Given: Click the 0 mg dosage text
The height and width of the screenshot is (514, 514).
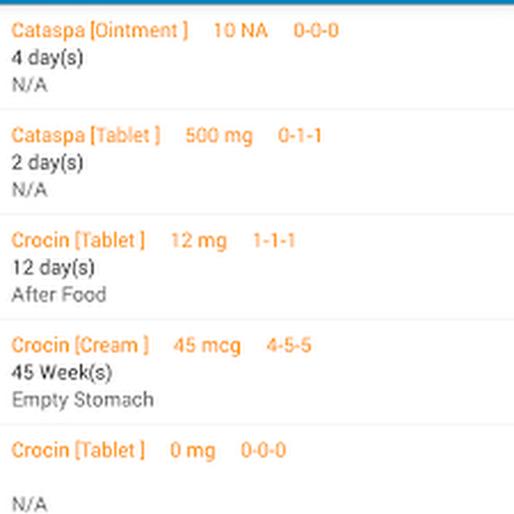Looking at the screenshot, I should coord(192,451).
